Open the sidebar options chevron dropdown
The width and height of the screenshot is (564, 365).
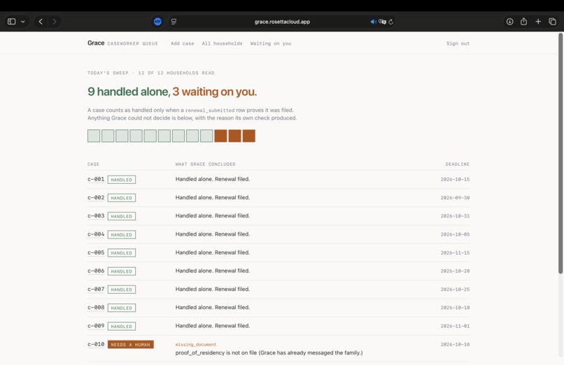(x=23, y=22)
